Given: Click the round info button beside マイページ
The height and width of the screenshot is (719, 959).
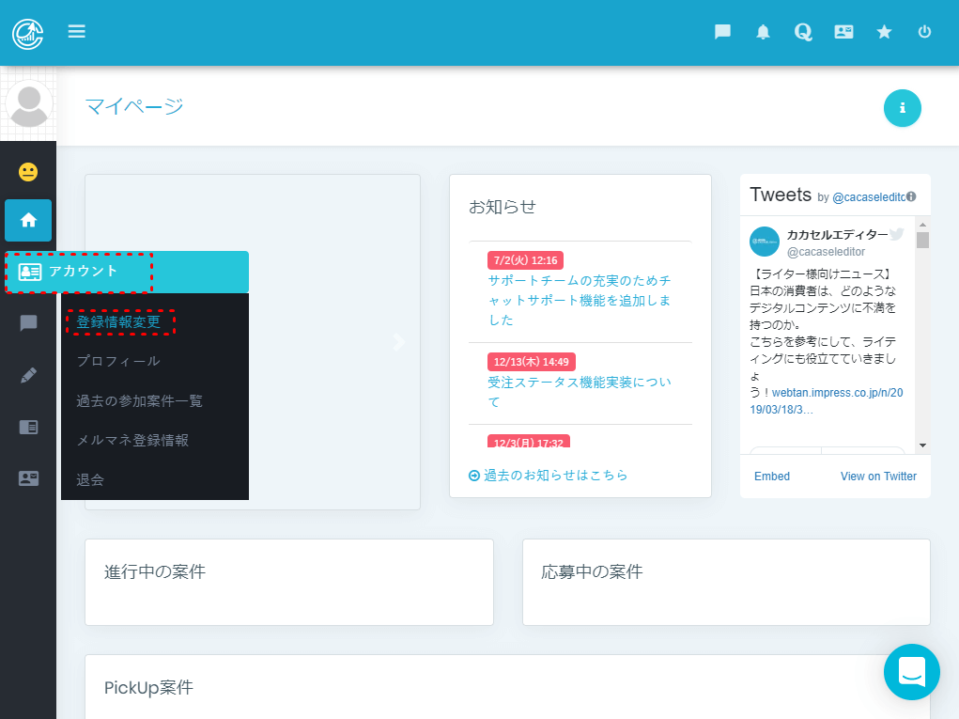Looking at the screenshot, I should [x=902, y=108].
